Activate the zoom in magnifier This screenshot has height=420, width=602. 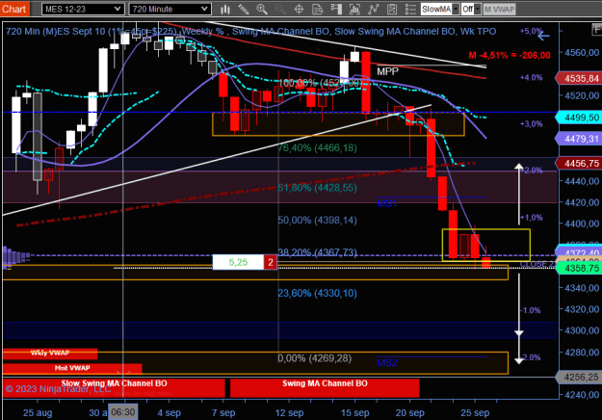click(262, 10)
